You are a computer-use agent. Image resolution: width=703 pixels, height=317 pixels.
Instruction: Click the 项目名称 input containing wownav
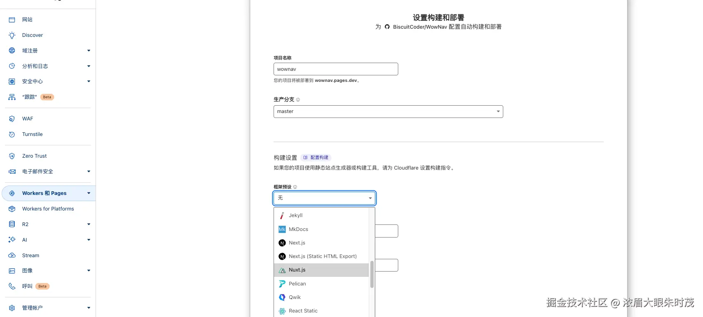(x=336, y=69)
